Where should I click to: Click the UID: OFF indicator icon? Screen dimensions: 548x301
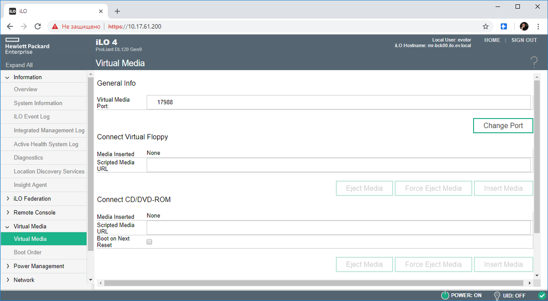tap(497, 296)
